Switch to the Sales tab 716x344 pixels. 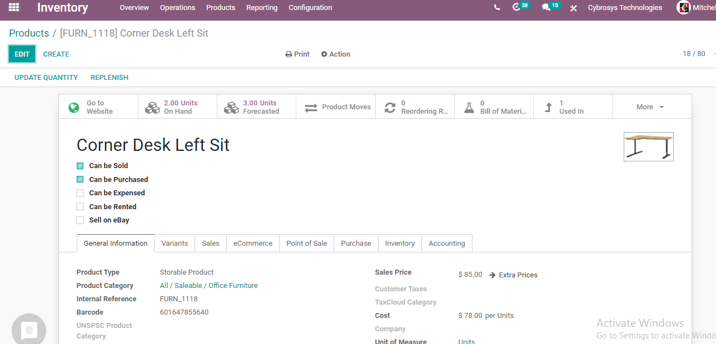click(211, 244)
